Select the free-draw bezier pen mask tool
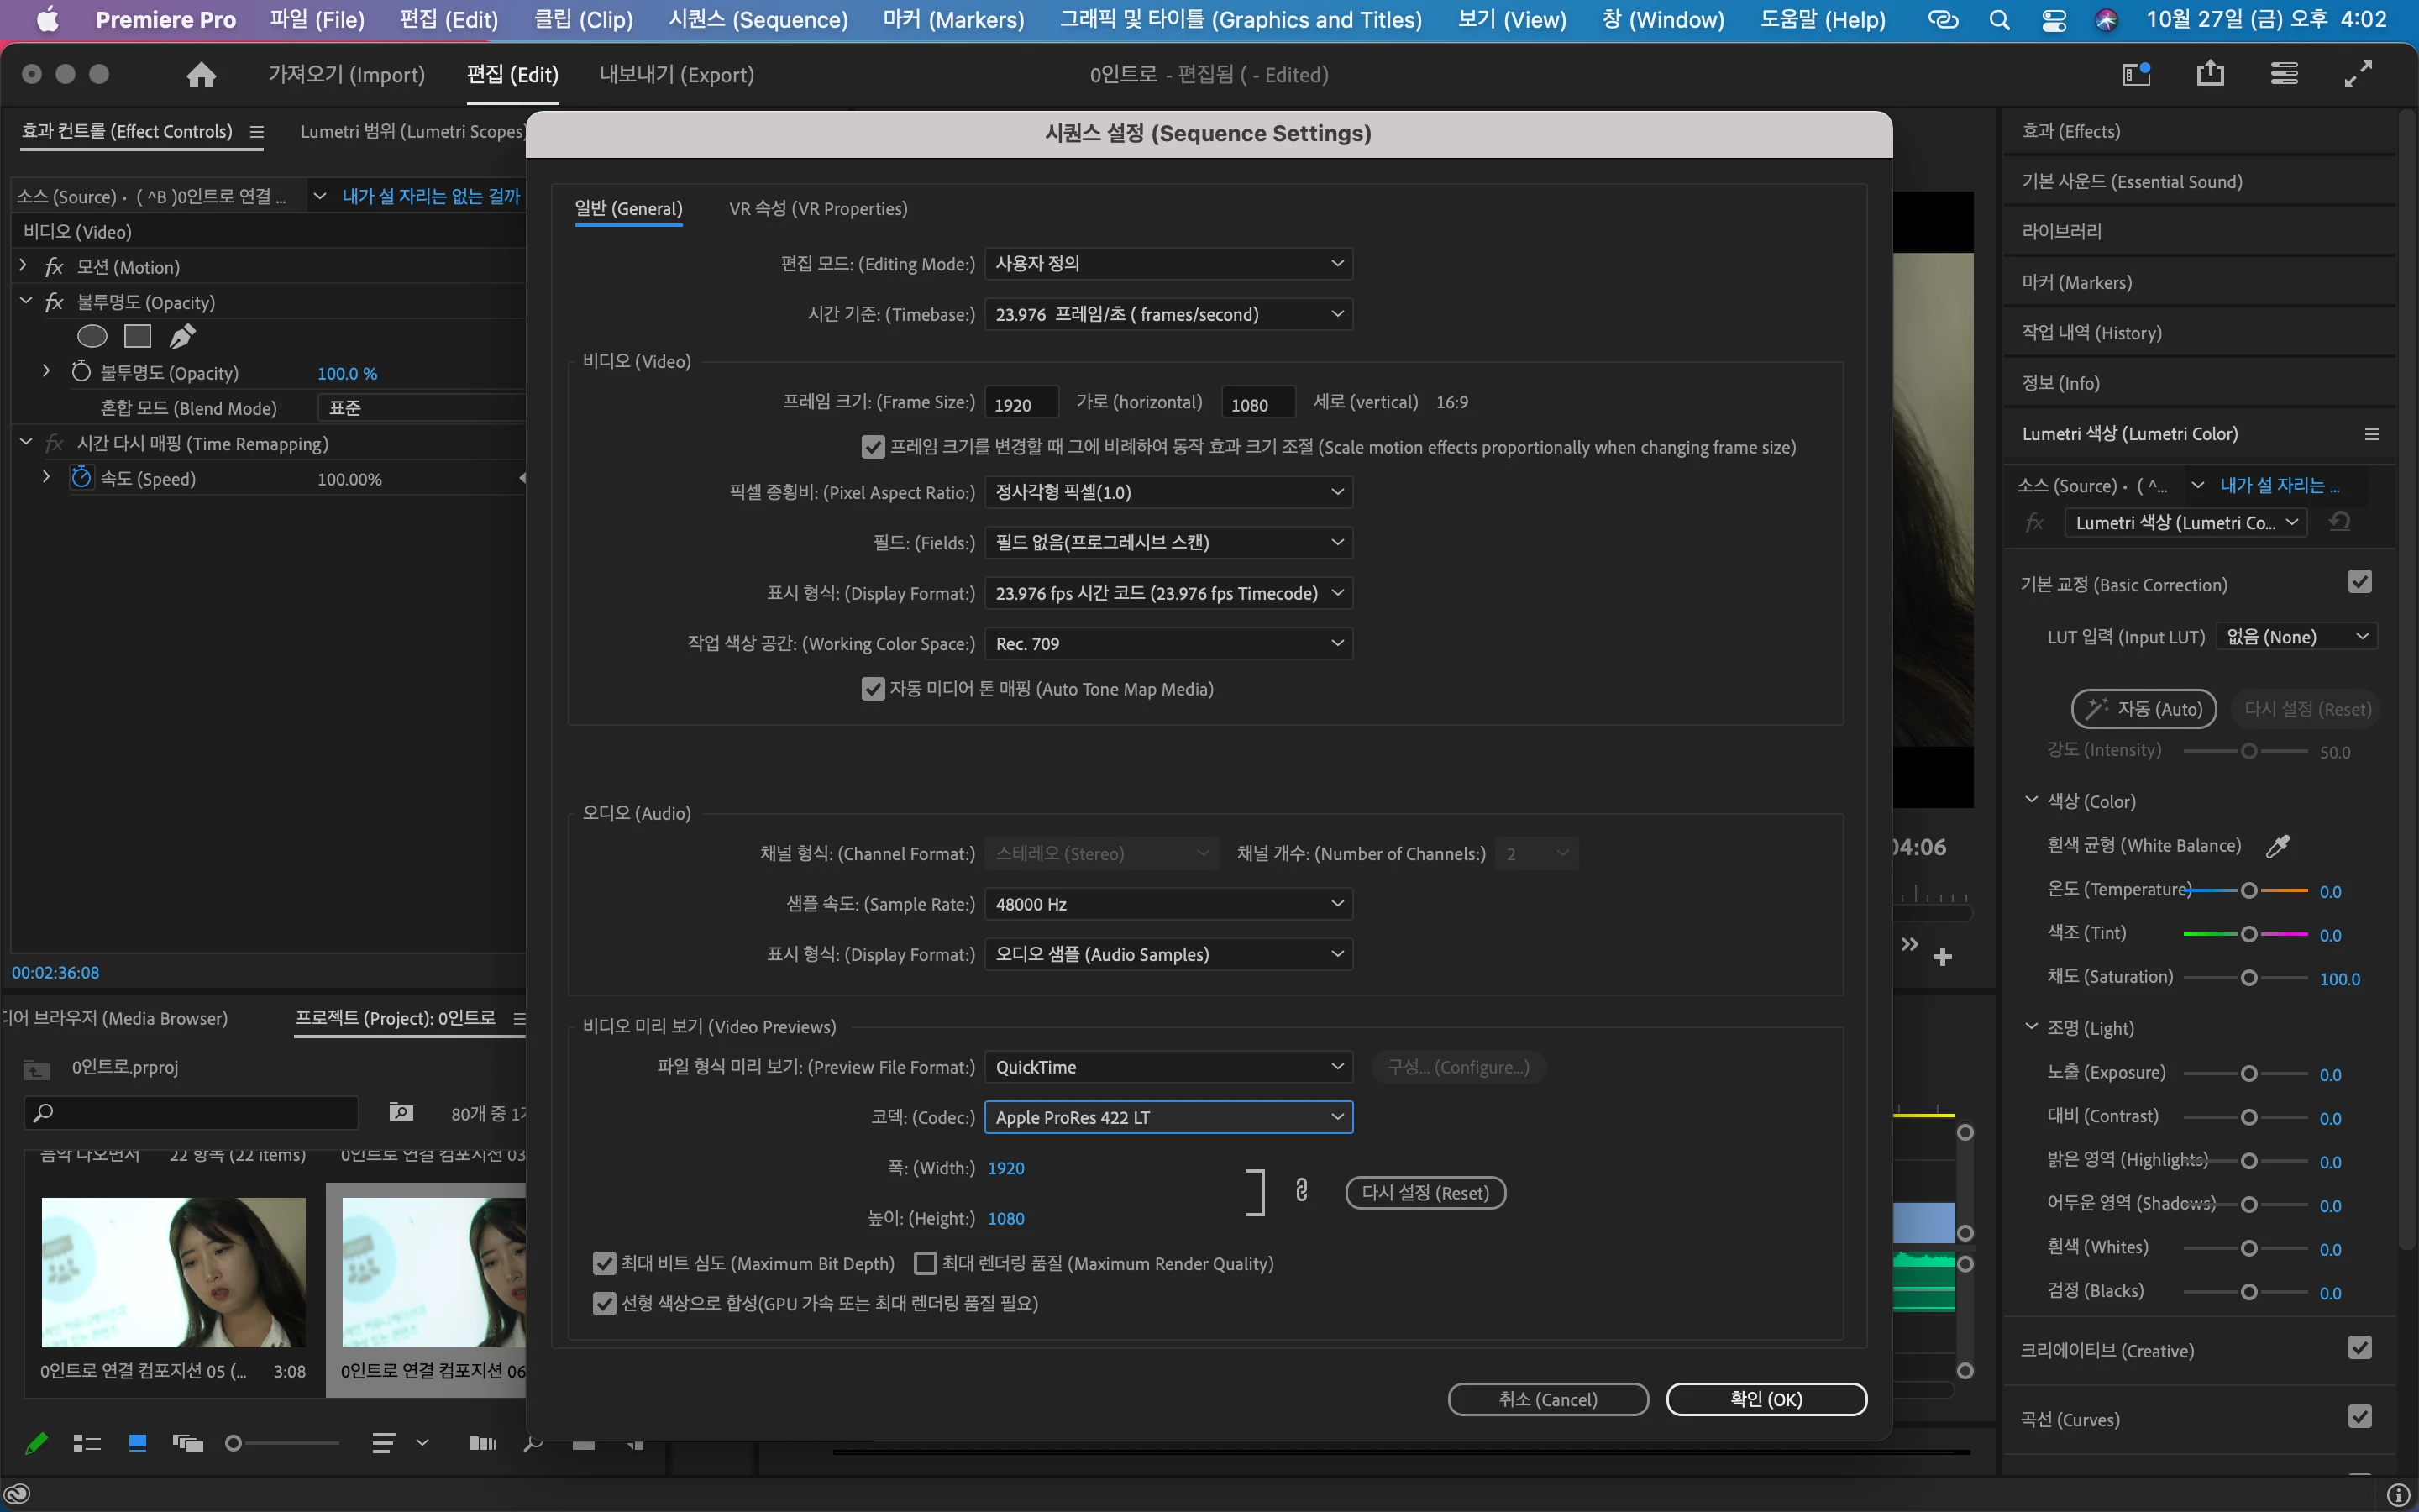The image size is (2419, 1512). pos(182,337)
